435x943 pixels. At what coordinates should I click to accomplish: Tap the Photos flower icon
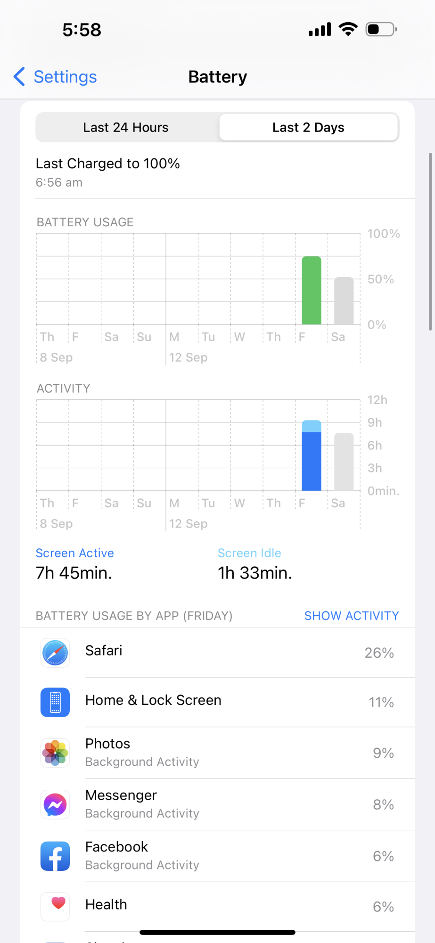[x=55, y=753]
